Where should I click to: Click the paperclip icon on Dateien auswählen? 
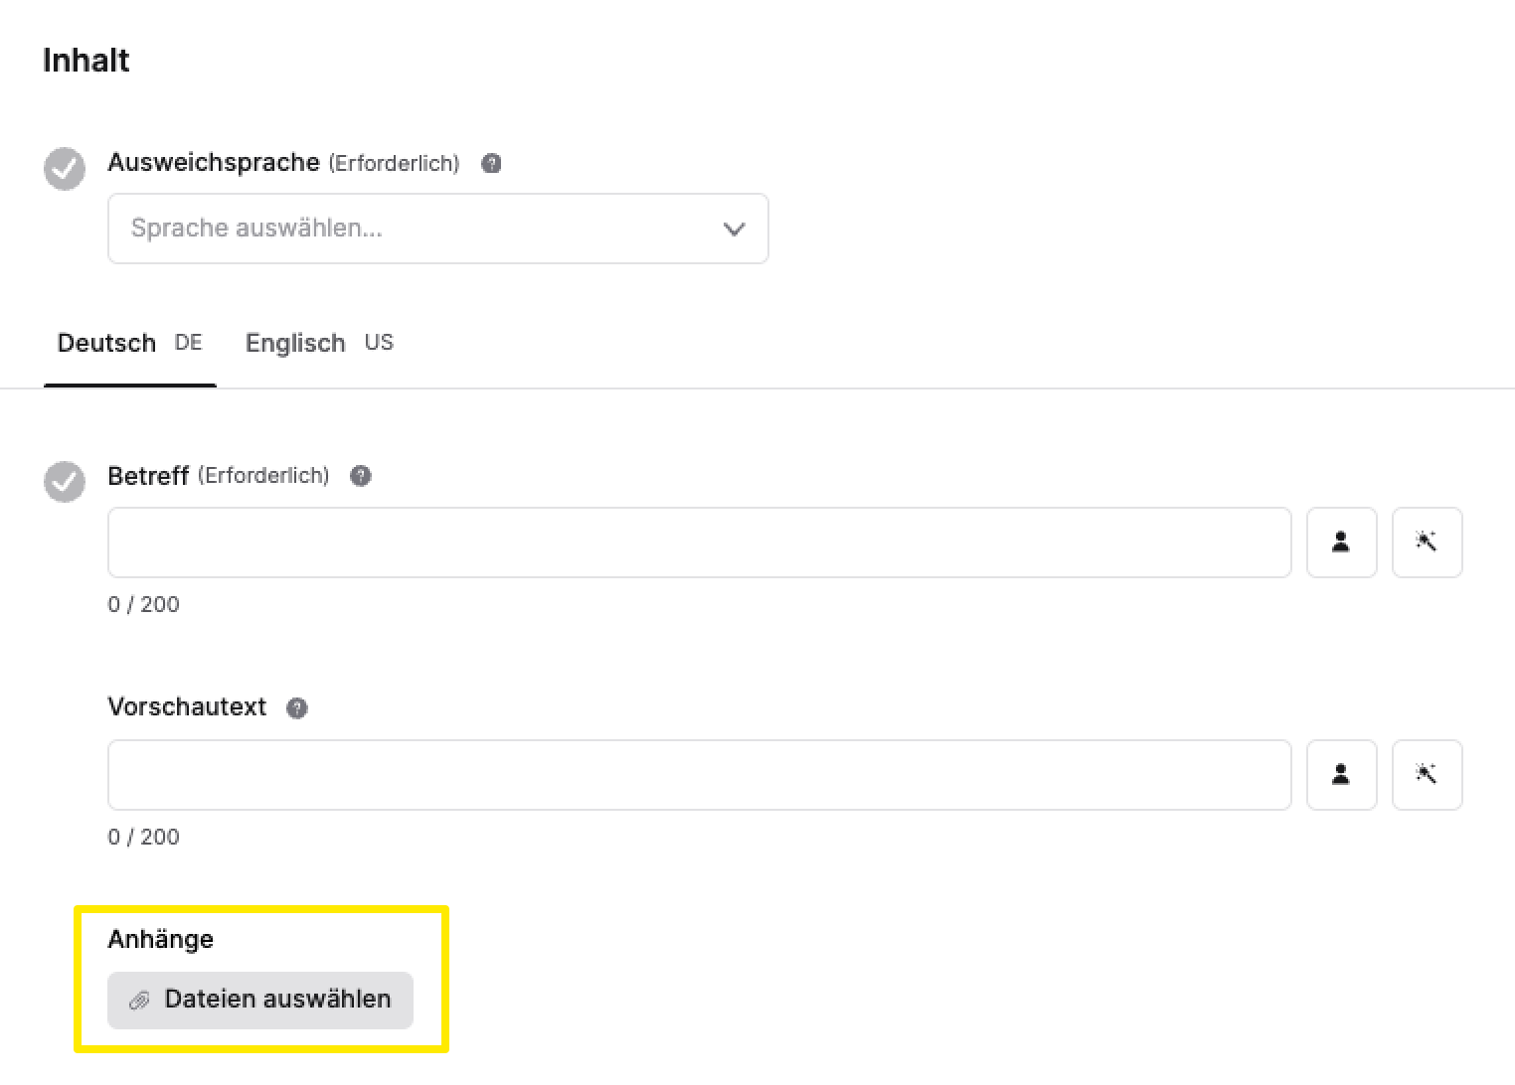point(140,1000)
